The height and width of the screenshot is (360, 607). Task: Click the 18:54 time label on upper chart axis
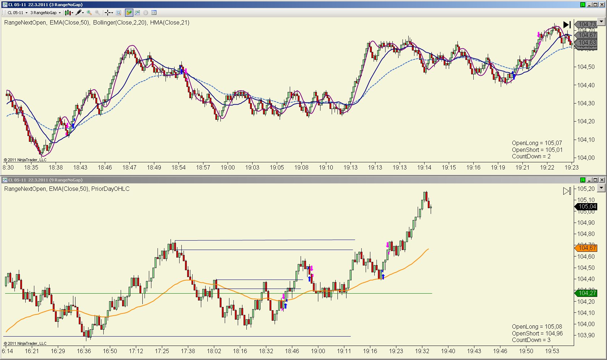click(178, 167)
